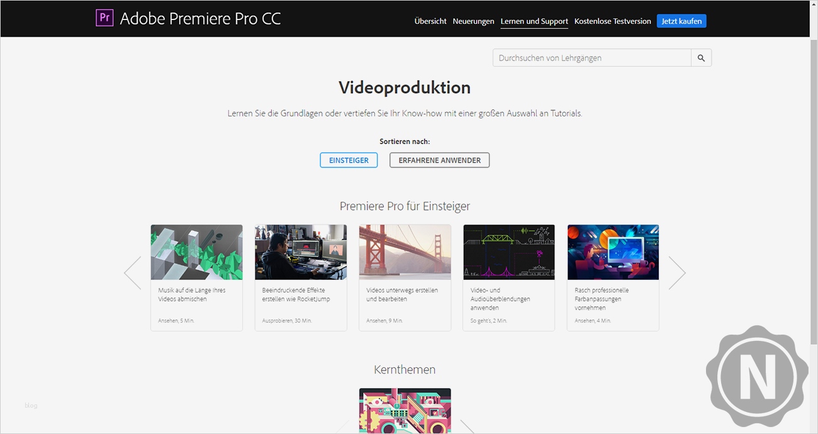Click 'So geht's, 2 Min.' label
Image resolution: width=818 pixels, height=434 pixels.
click(x=489, y=321)
